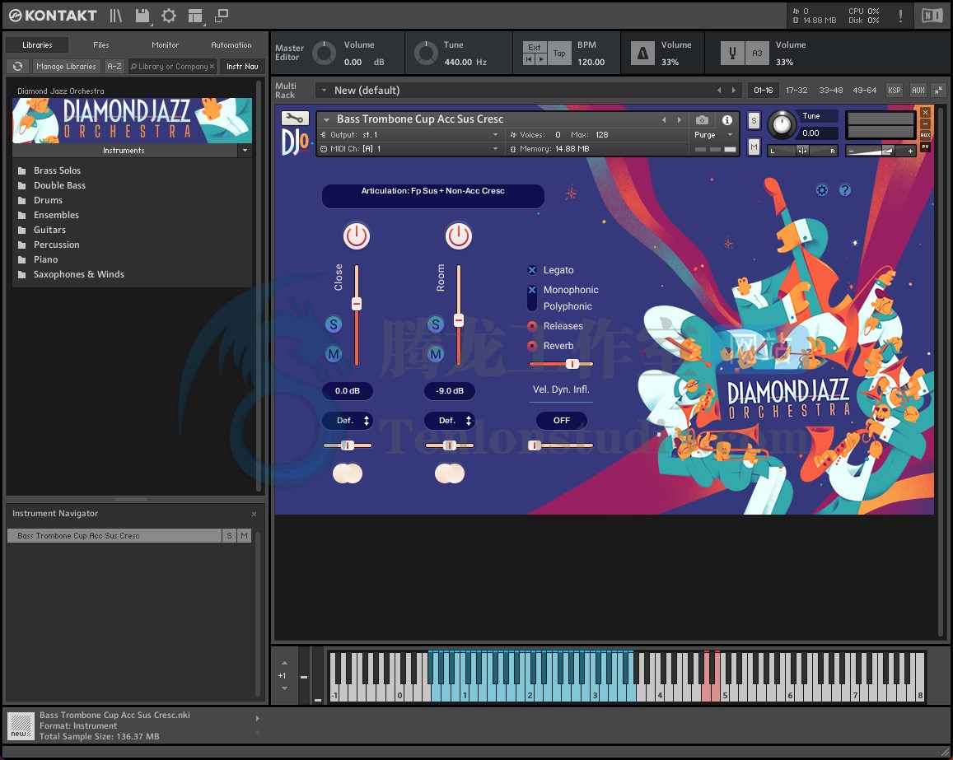Screen dimensions: 953x760
Task: Solo the instrument with S button
Action: (754, 120)
